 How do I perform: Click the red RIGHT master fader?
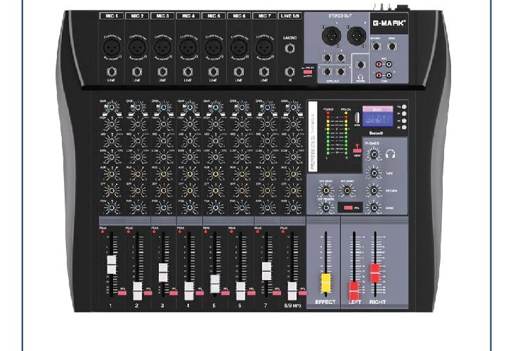pos(375,272)
